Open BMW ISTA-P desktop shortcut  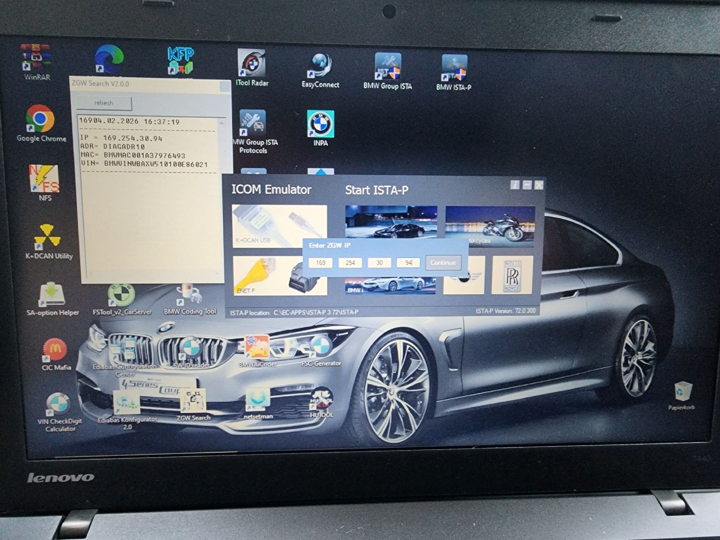tap(454, 73)
